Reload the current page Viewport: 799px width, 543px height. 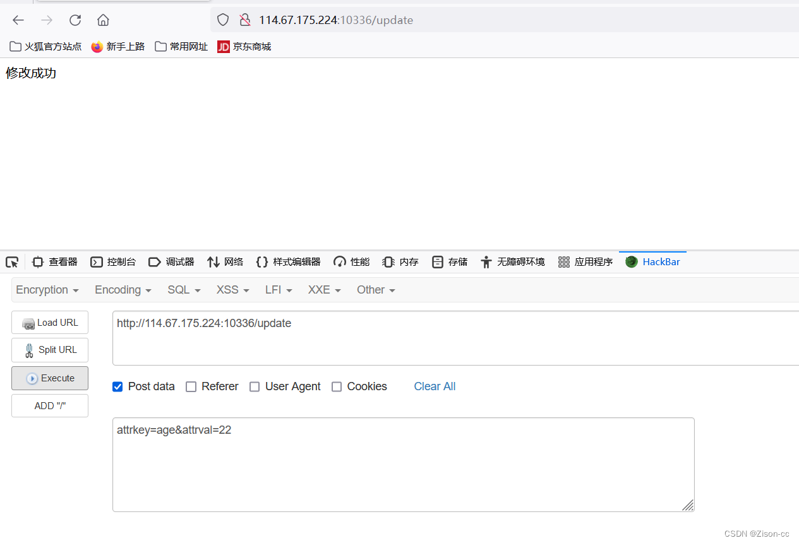pyautogui.click(x=75, y=20)
